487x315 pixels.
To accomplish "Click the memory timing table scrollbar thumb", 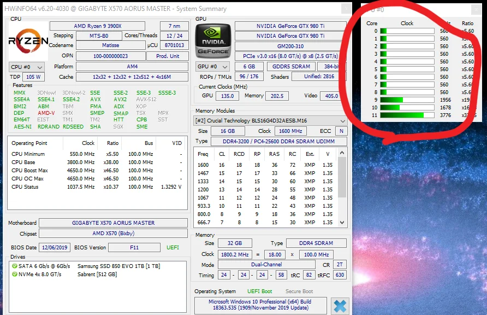I will [342, 177].
